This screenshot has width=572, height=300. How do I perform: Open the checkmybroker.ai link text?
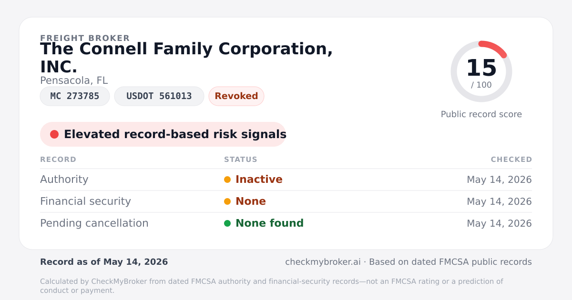click(323, 262)
